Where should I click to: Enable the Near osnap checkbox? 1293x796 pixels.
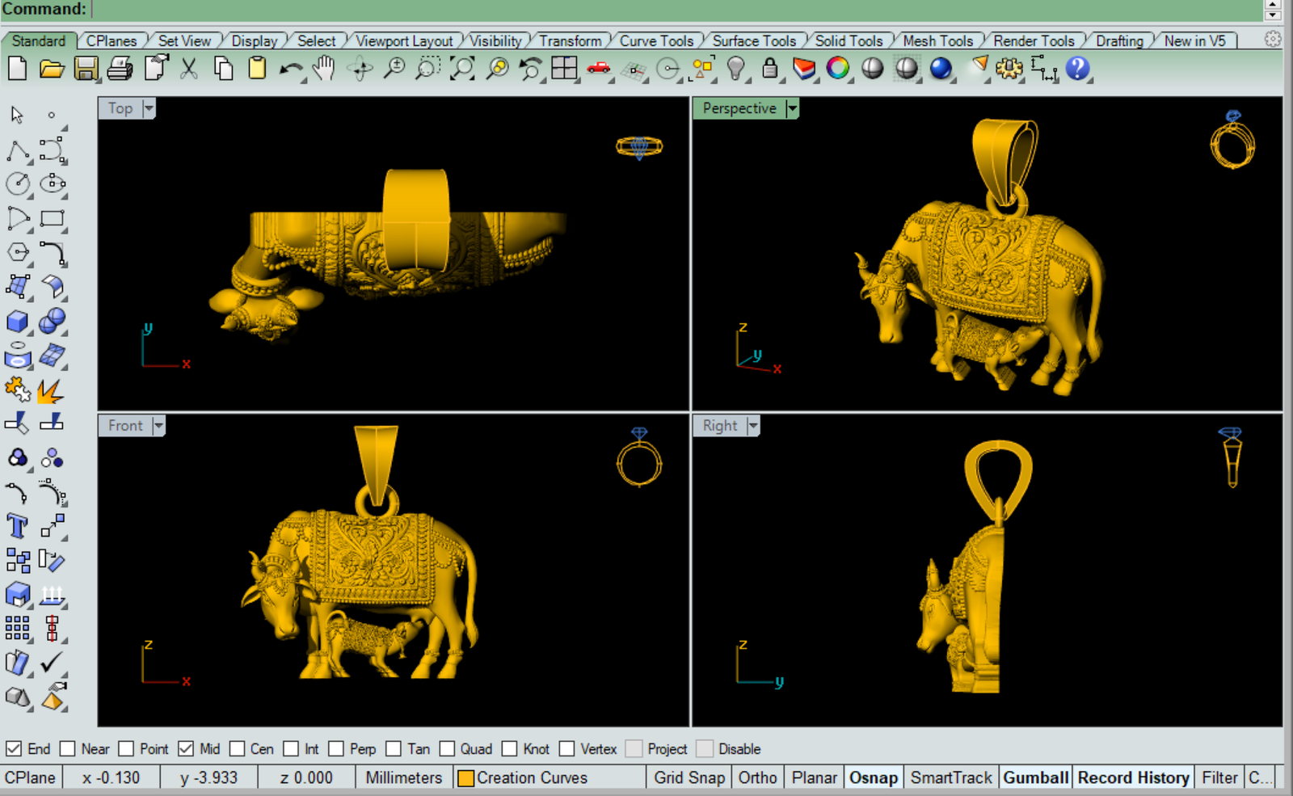point(68,749)
